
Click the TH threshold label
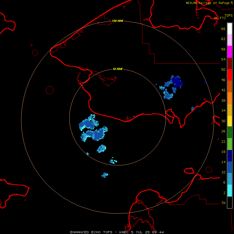click(223, 203)
